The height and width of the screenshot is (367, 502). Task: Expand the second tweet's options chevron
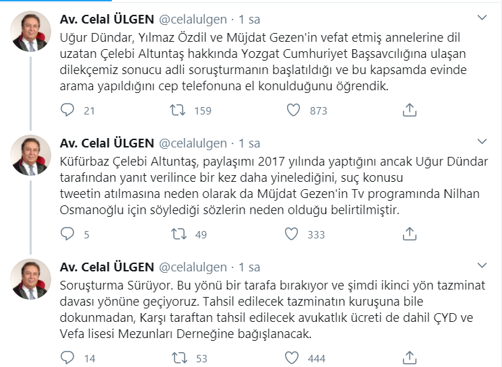(x=482, y=141)
